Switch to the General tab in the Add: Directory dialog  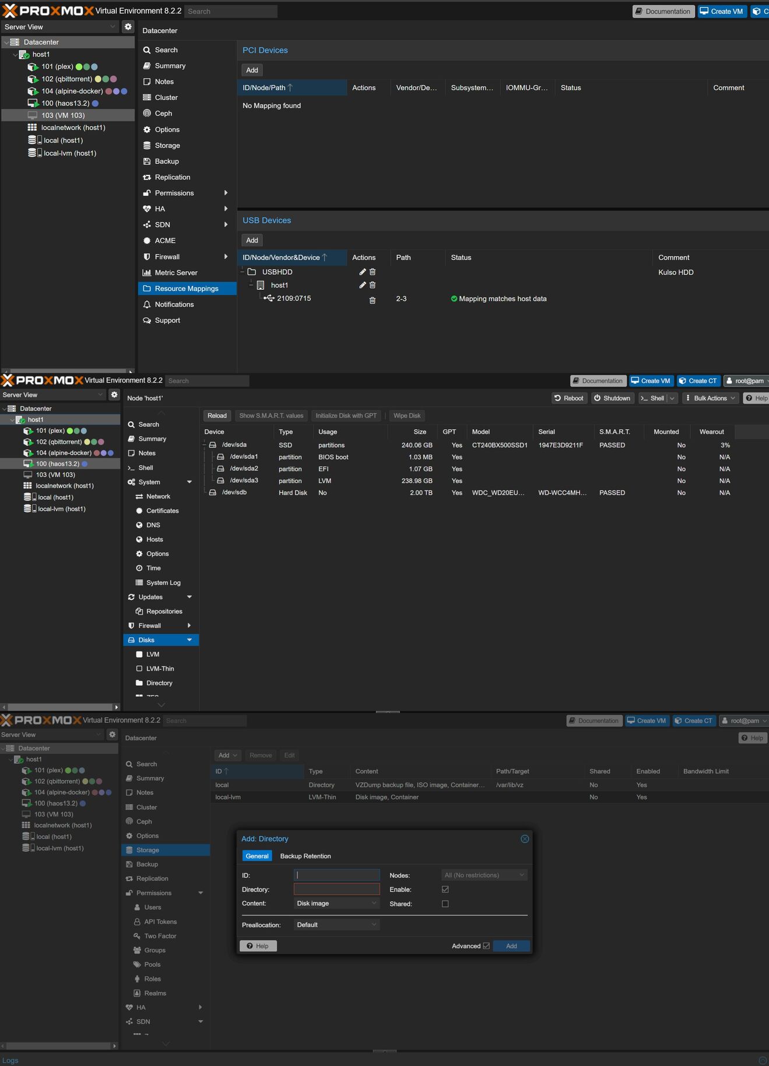[x=257, y=856]
